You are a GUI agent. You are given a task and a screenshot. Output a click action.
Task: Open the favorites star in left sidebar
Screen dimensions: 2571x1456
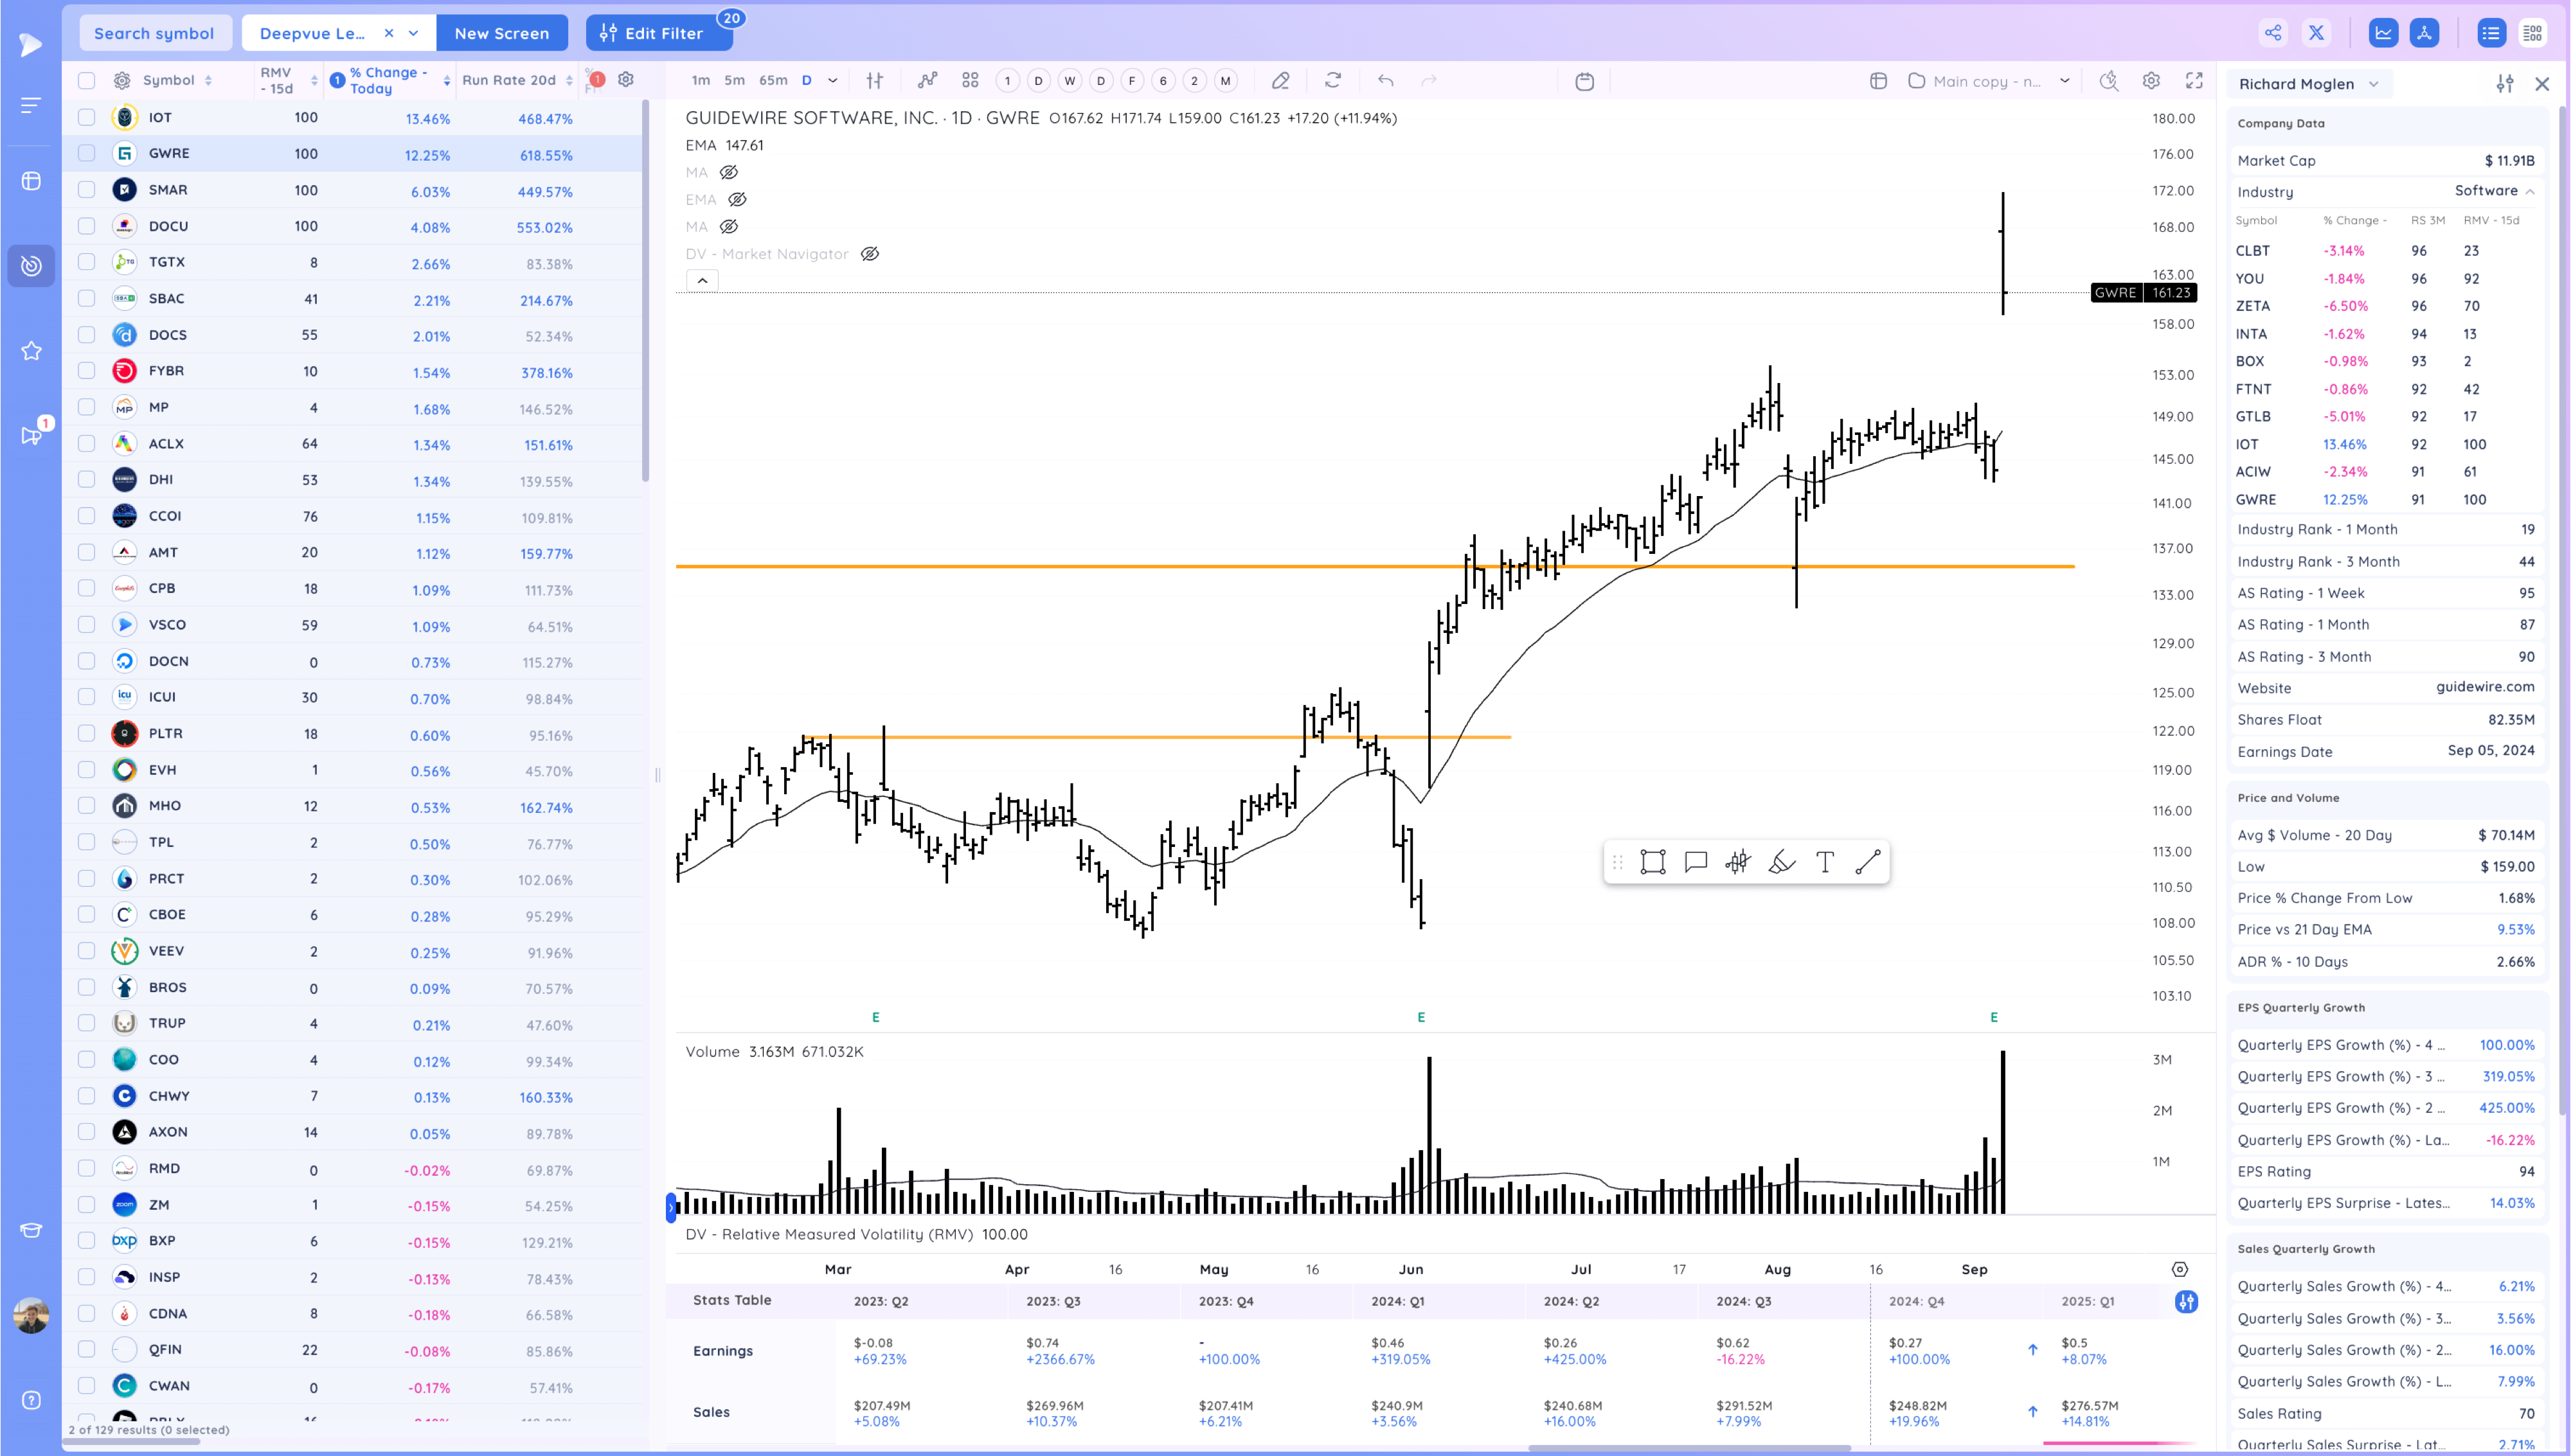click(x=31, y=351)
